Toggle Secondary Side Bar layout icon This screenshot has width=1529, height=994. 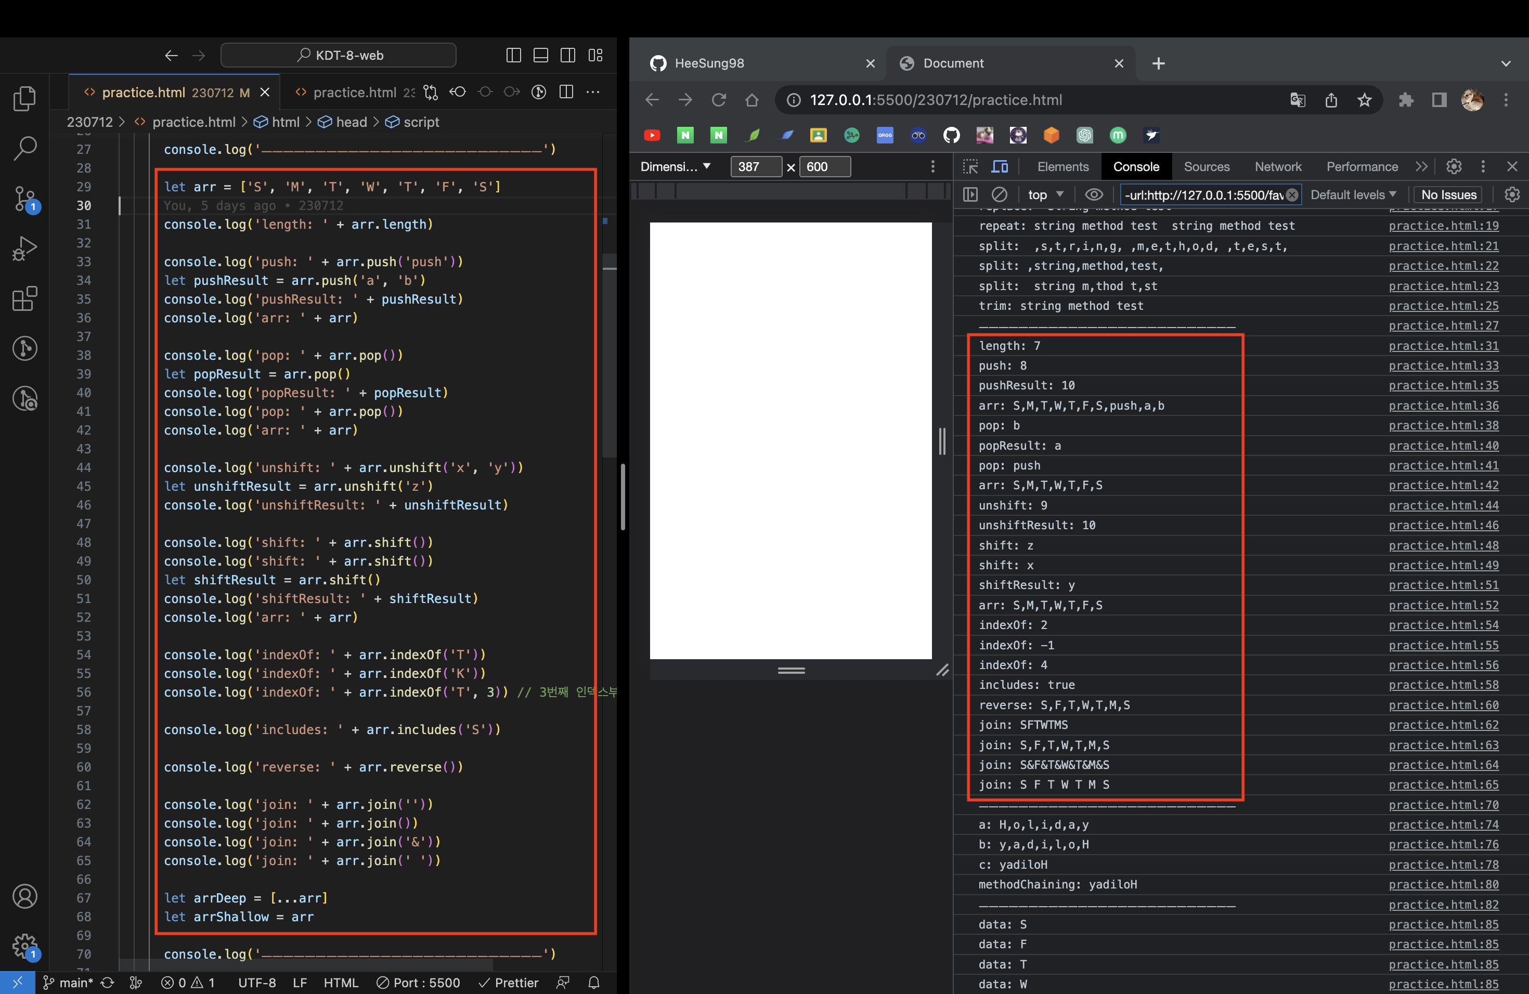568,55
